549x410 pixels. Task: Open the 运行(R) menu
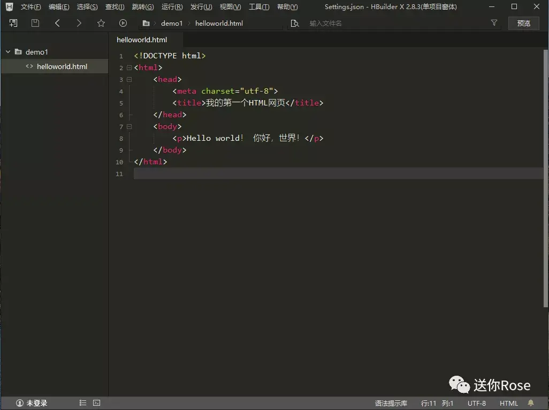click(172, 7)
